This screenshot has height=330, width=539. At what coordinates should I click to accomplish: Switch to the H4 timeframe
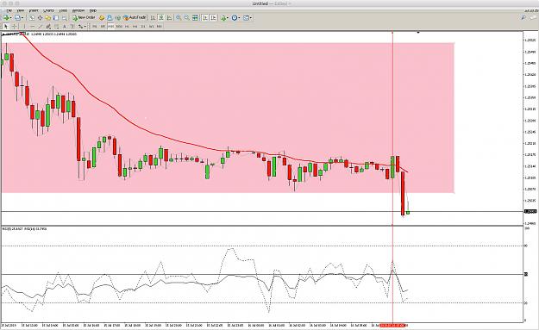(135, 26)
